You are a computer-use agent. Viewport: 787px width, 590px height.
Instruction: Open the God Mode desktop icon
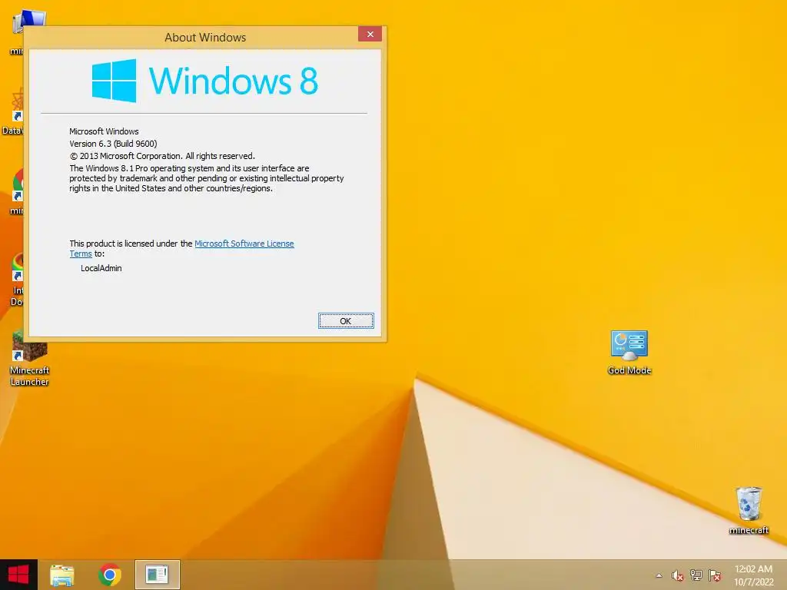click(x=629, y=352)
